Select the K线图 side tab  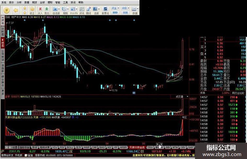point(3,43)
